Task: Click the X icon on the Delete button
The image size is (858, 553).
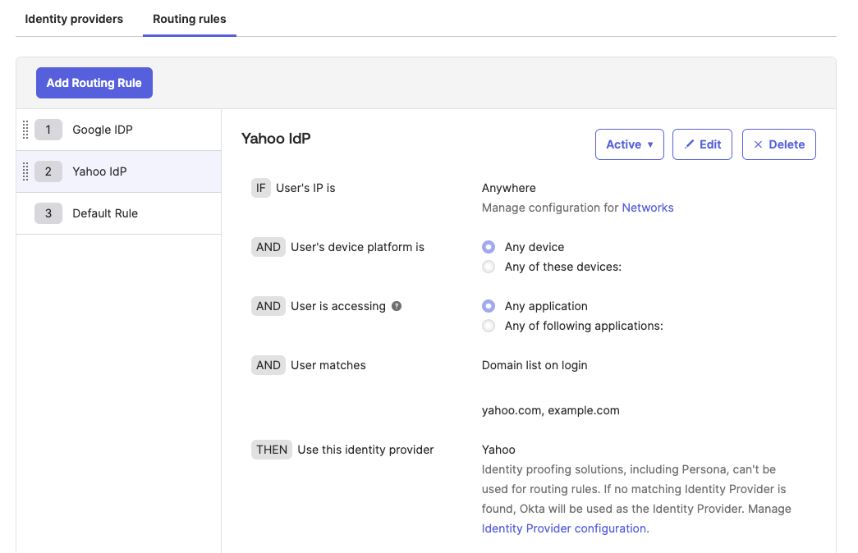Action: click(x=758, y=144)
